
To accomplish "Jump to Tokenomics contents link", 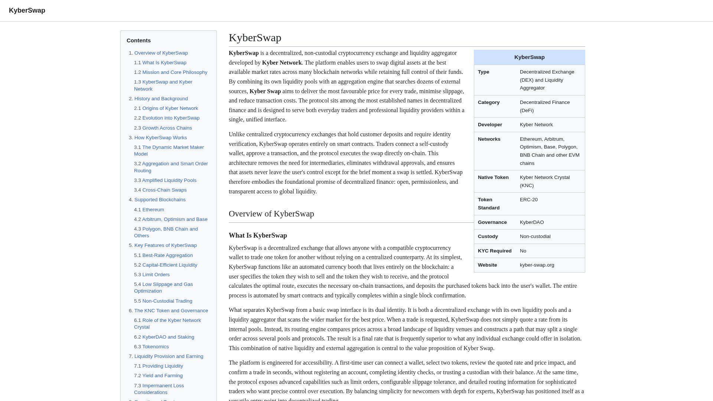I will (x=155, y=347).
